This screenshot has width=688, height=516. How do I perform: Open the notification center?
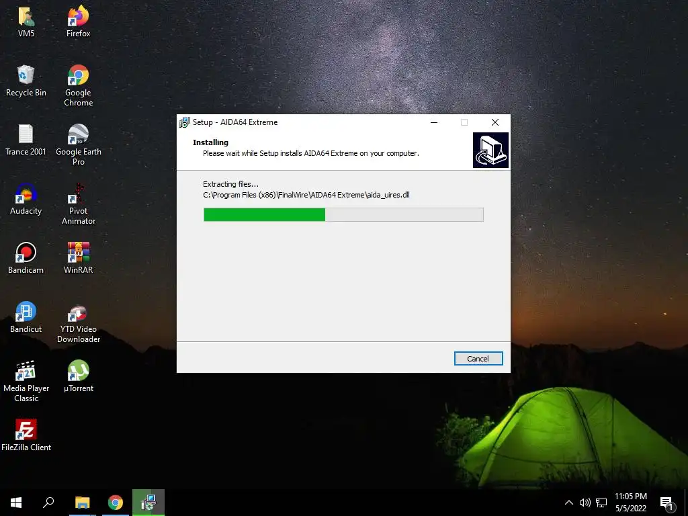[x=667, y=503]
